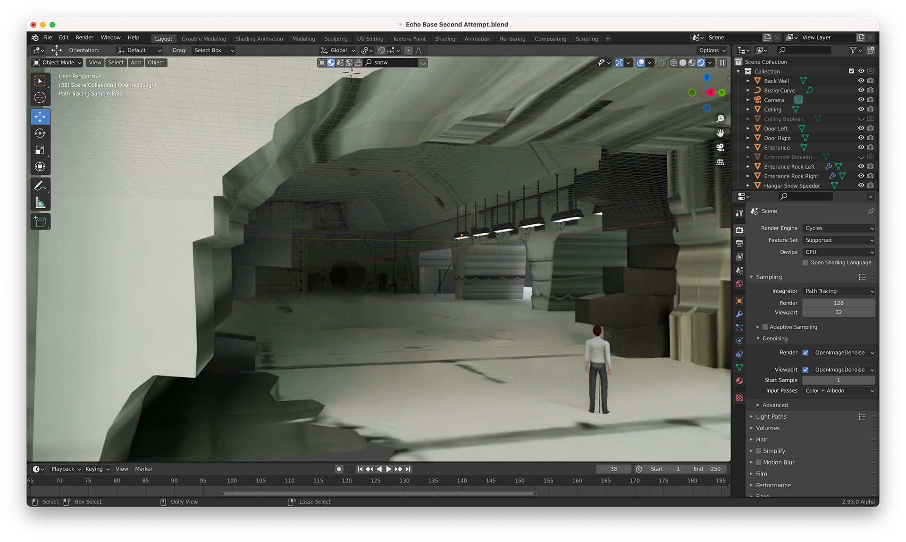This screenshot has width=906, height=542.
Task: Select the Measure tool
Action: [x=40, y=203]
